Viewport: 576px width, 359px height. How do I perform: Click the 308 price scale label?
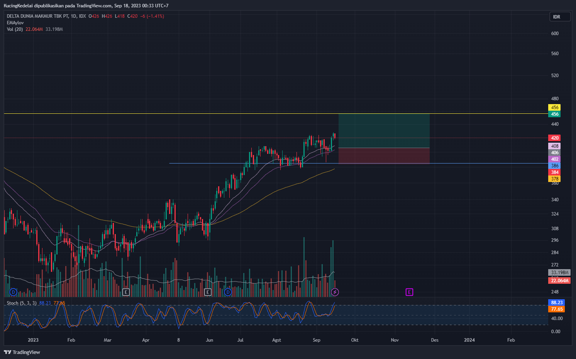[555, 229]
